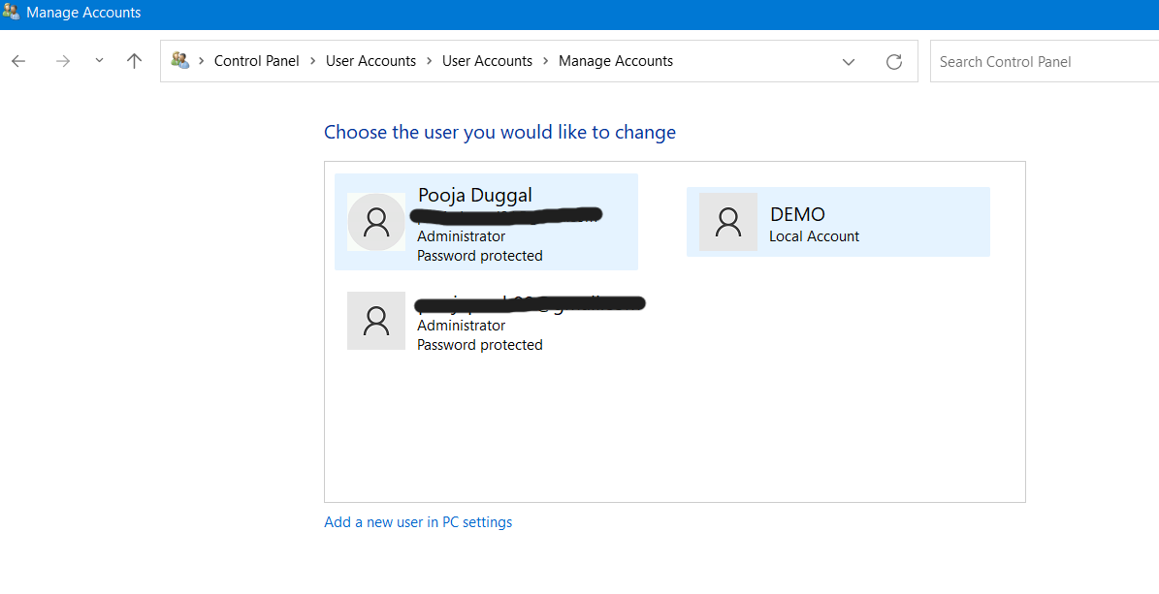Click avatar of the unnamed Administrator account
The height and width of the screenshot is (594, 1159).
[x=376, y=321]
